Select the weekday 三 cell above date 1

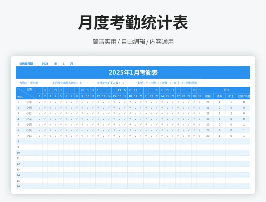pyautogui.click(x=40, y=90)
